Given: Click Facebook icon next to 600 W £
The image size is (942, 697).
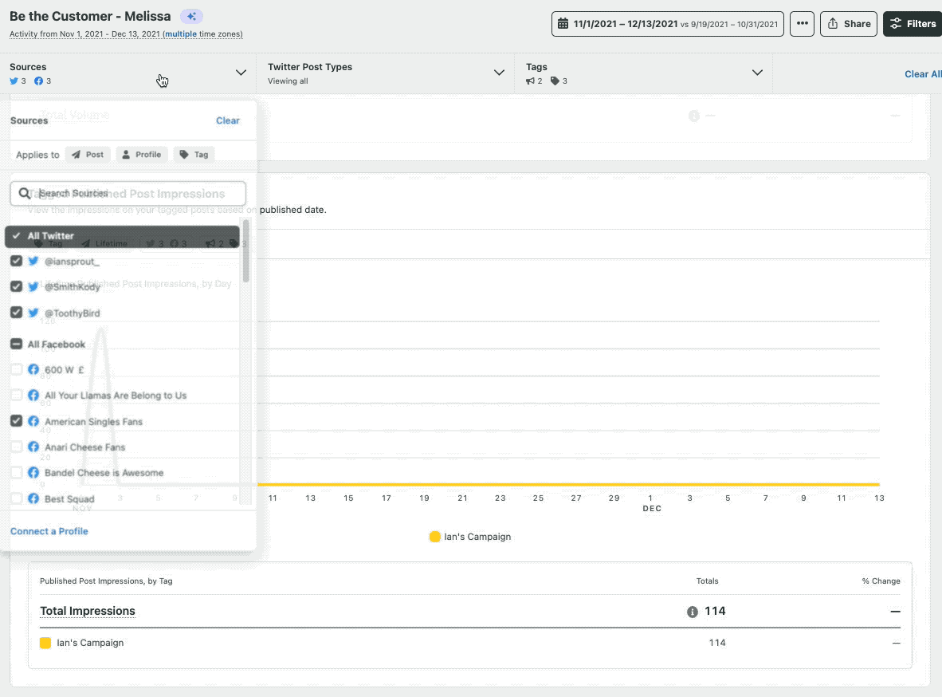Looking at the screenshot, I should [x=33, y=369].
